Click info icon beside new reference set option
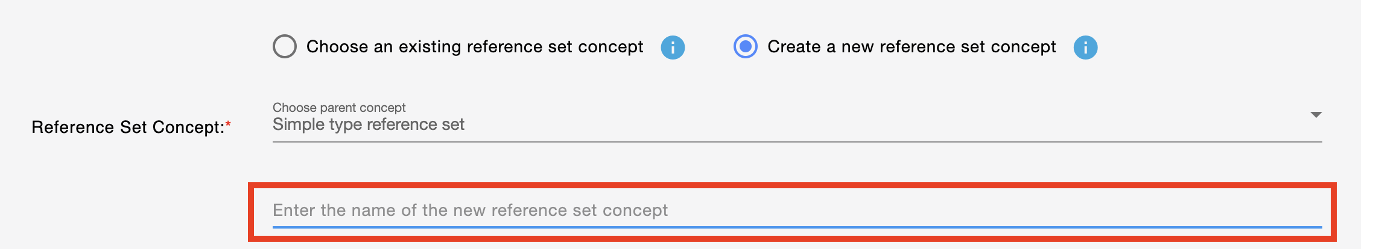 pos(1085,47)
